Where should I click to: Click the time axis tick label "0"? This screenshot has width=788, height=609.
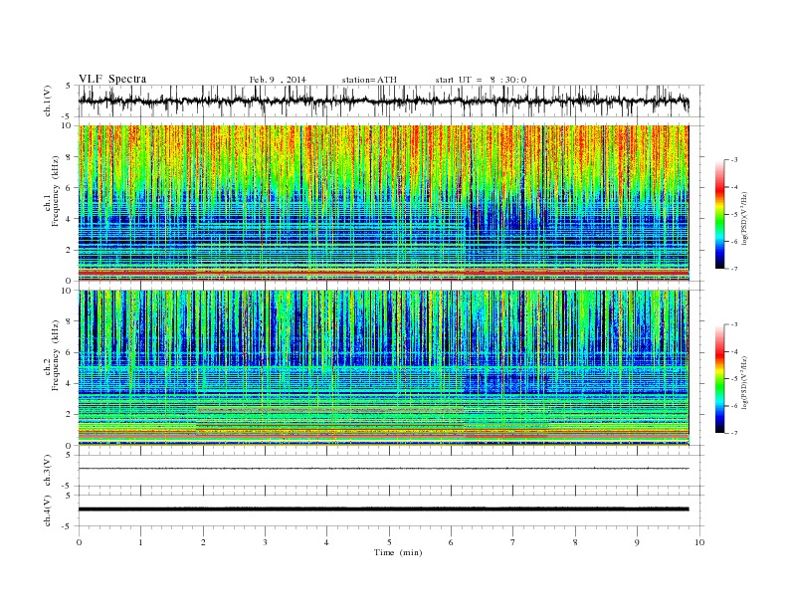79,542
